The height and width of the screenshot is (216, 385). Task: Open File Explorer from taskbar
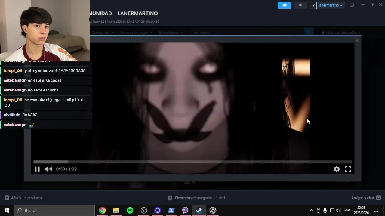point(116,210)
